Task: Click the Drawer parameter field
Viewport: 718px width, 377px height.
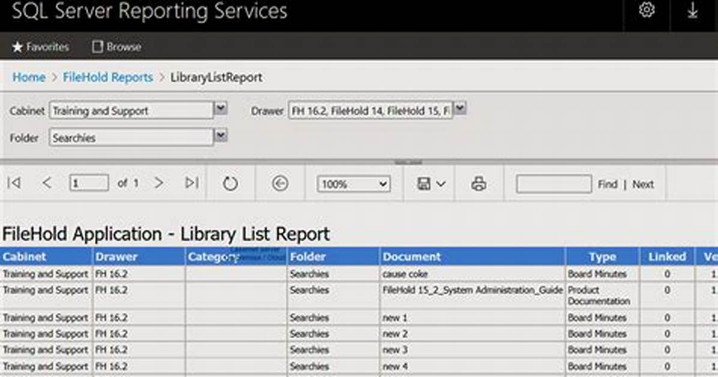Action: pyautogui.click(x=370, y=110)
